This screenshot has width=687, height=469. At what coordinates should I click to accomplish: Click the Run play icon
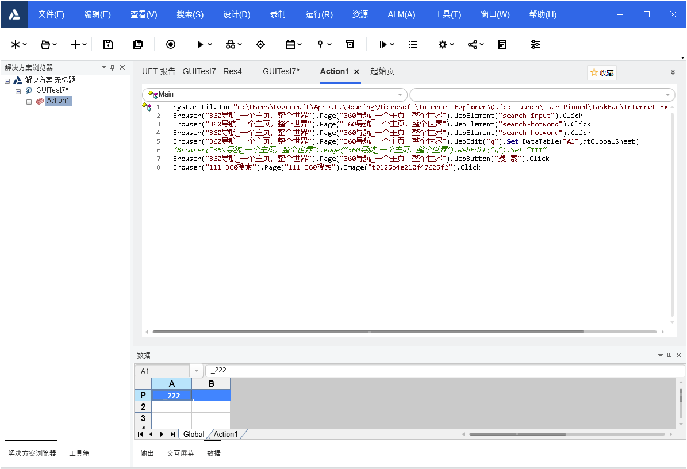click(x=200, y=44)
